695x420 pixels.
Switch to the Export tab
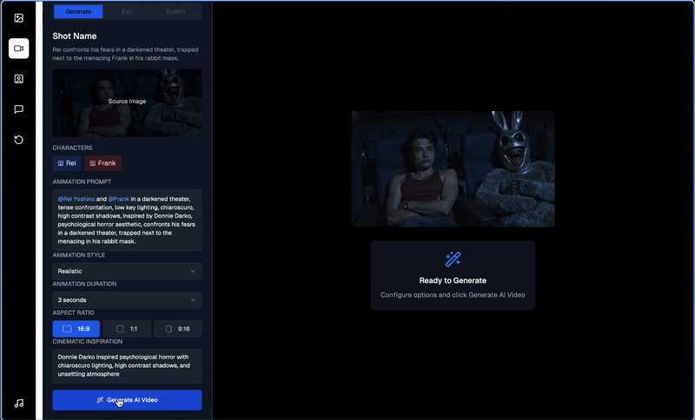coord(176,11)
